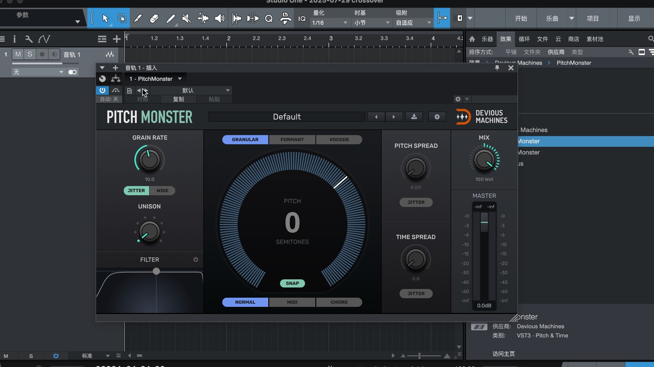Toggle the plugin FILTER power icon

pos(196,259)
